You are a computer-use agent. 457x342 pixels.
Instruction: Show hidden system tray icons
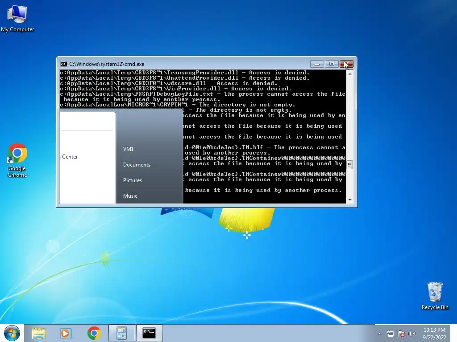coord(379,334)
